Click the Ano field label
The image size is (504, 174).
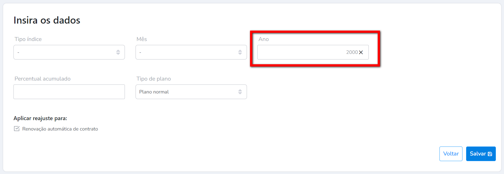pos(264,39)
